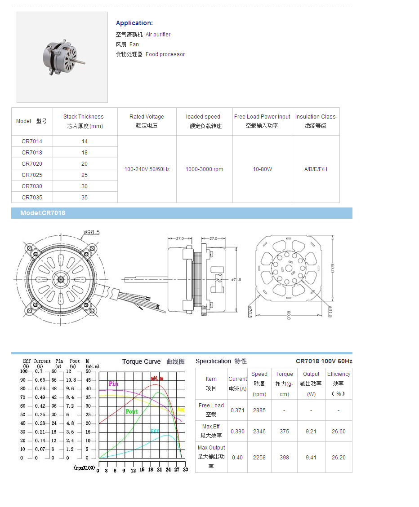
Task: Click the torque value "398"
Action: coord(284,458)
